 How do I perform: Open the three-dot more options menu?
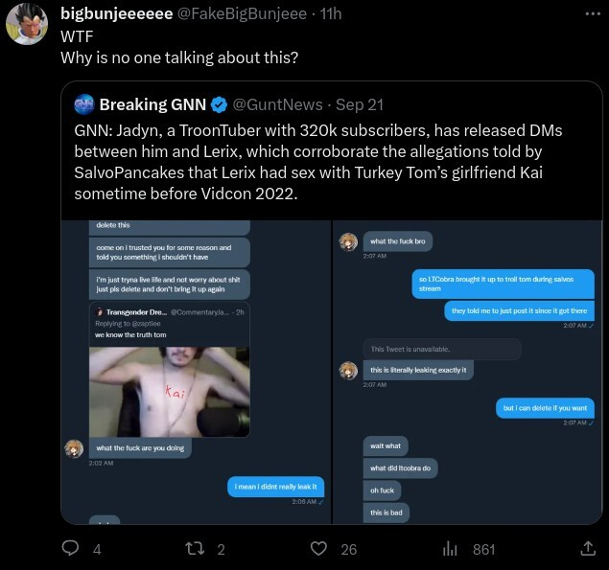593,14
